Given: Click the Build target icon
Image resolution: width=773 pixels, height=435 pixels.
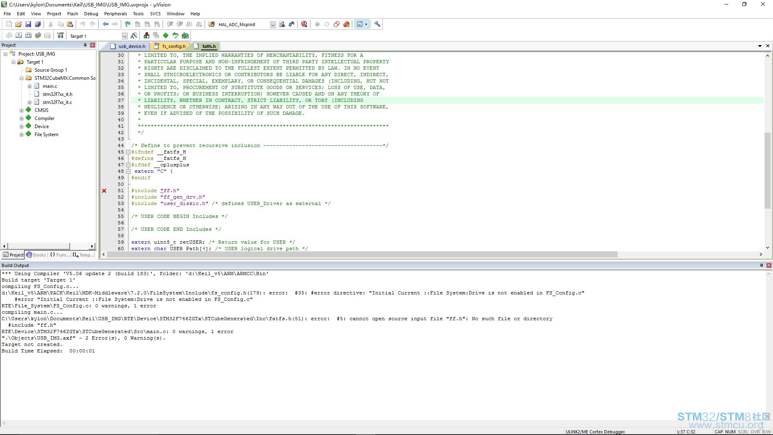Looking at the screenshot, I should [x=19, y=35].
